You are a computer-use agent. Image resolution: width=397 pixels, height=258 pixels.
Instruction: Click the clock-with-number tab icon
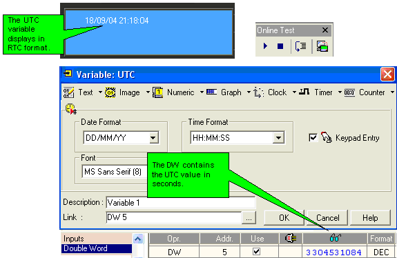71,109
